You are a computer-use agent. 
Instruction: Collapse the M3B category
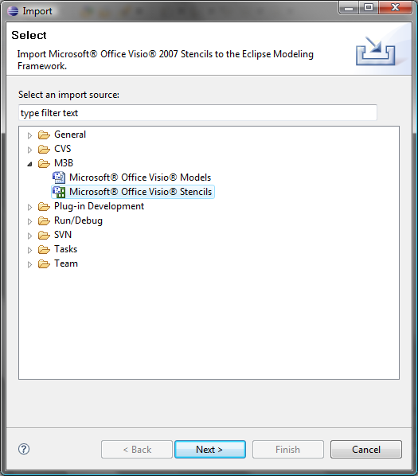[x=29, y=164]
